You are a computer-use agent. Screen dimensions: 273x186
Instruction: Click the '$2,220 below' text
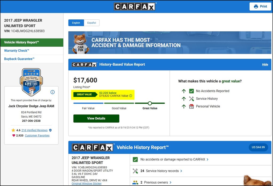coord(108,93)
